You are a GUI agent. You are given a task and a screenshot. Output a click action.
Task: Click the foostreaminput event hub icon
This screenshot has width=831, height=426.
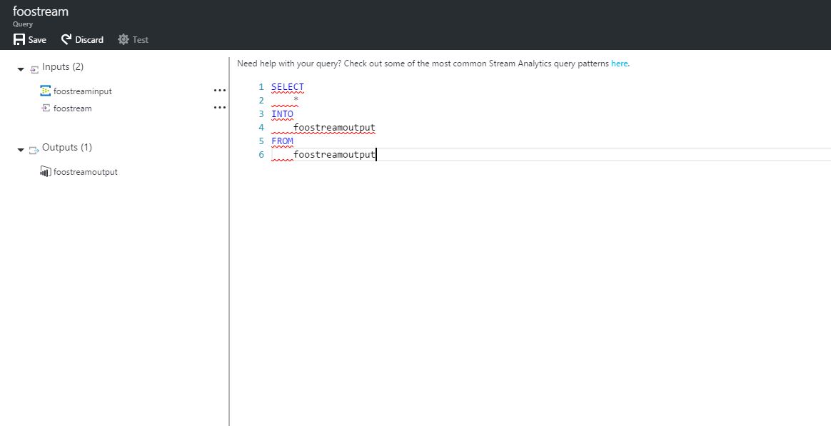(46, 91)
